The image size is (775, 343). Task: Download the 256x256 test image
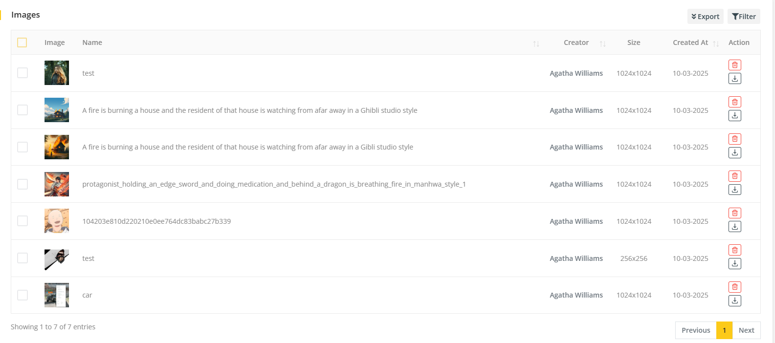click(x=734, y=264)
